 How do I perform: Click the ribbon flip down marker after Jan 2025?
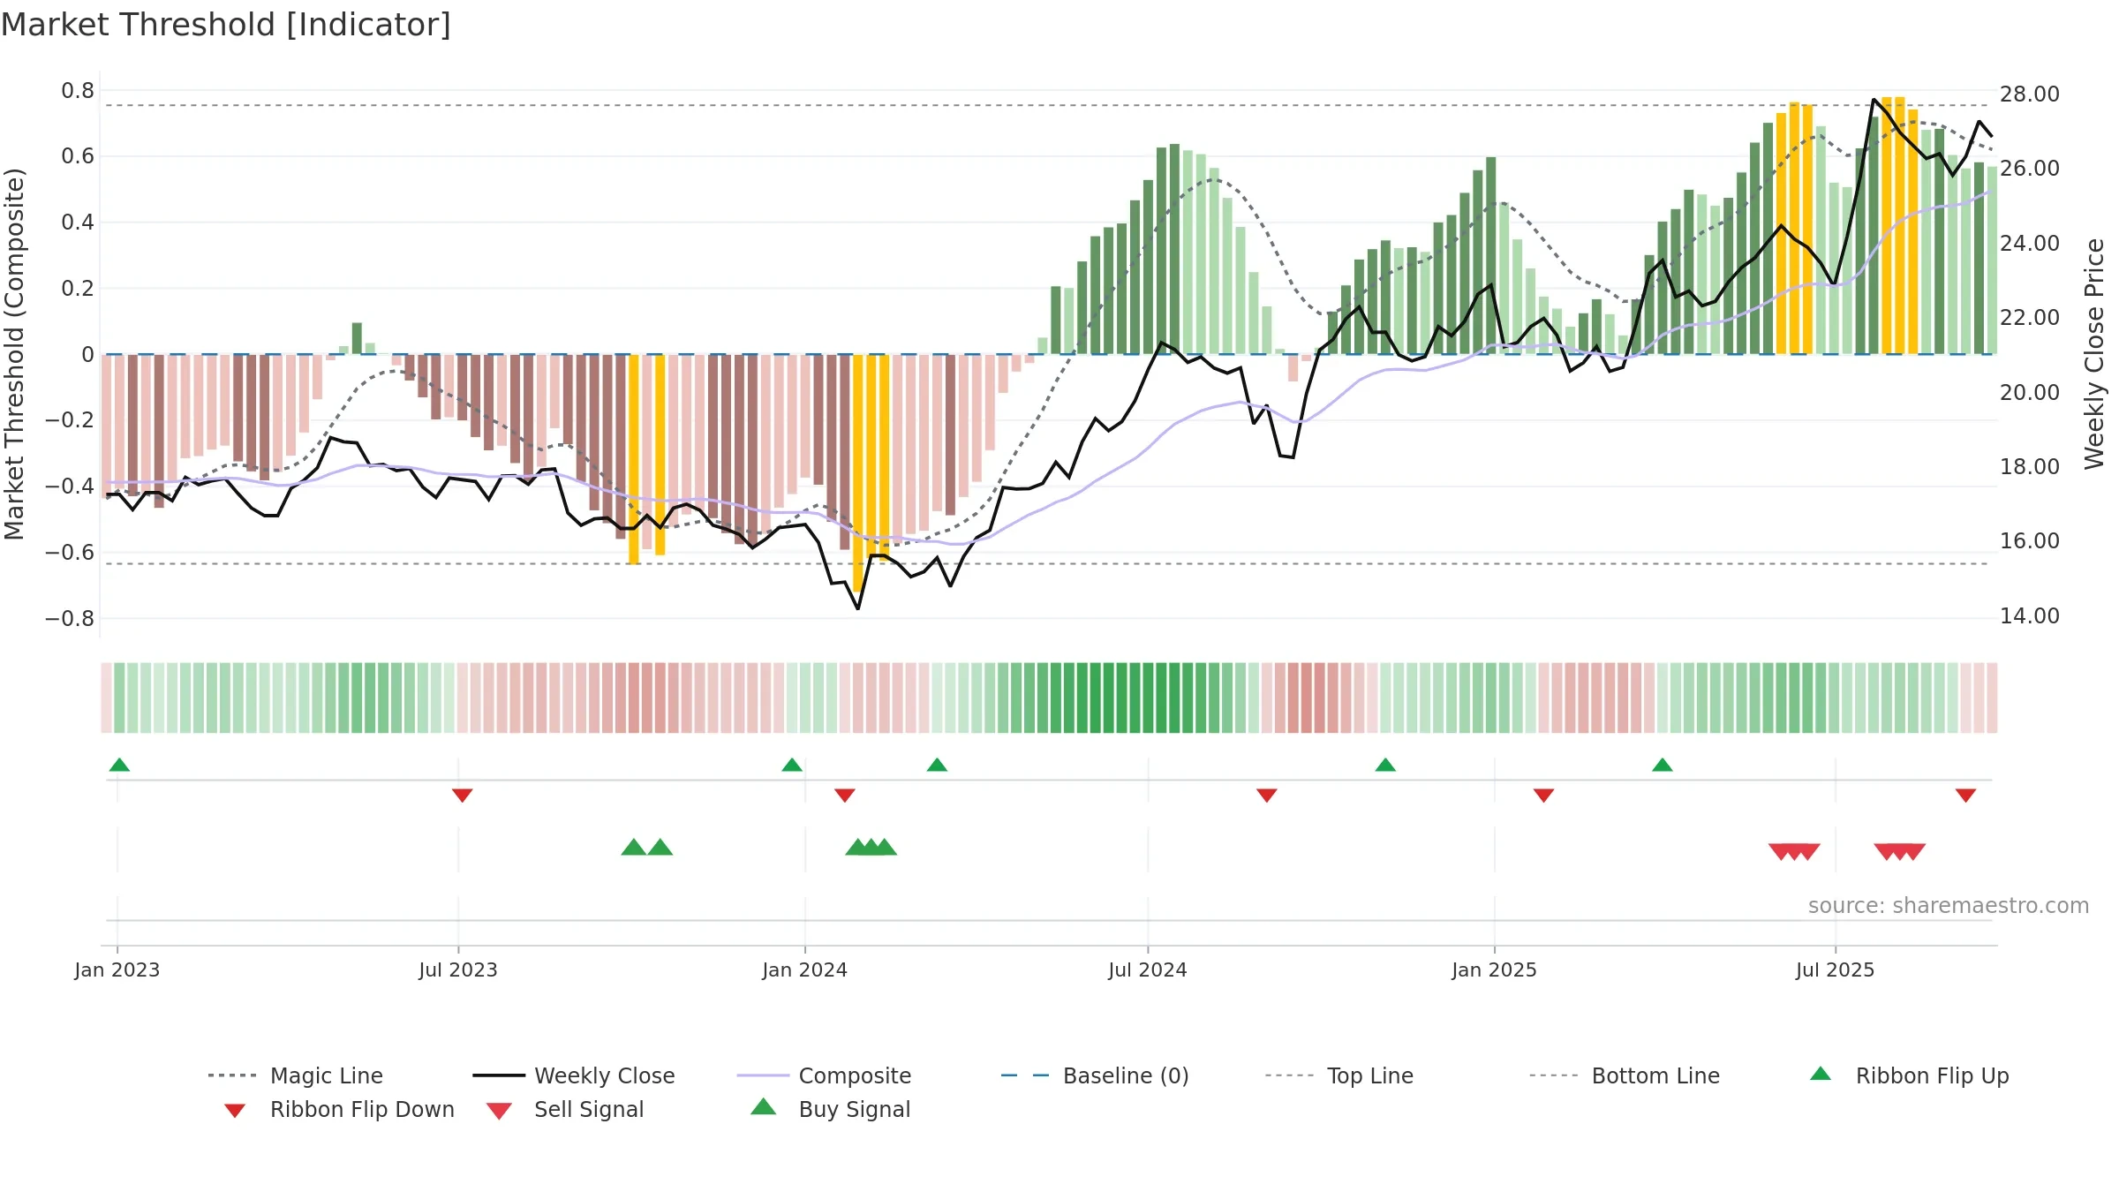click(x=1543, y=796)
